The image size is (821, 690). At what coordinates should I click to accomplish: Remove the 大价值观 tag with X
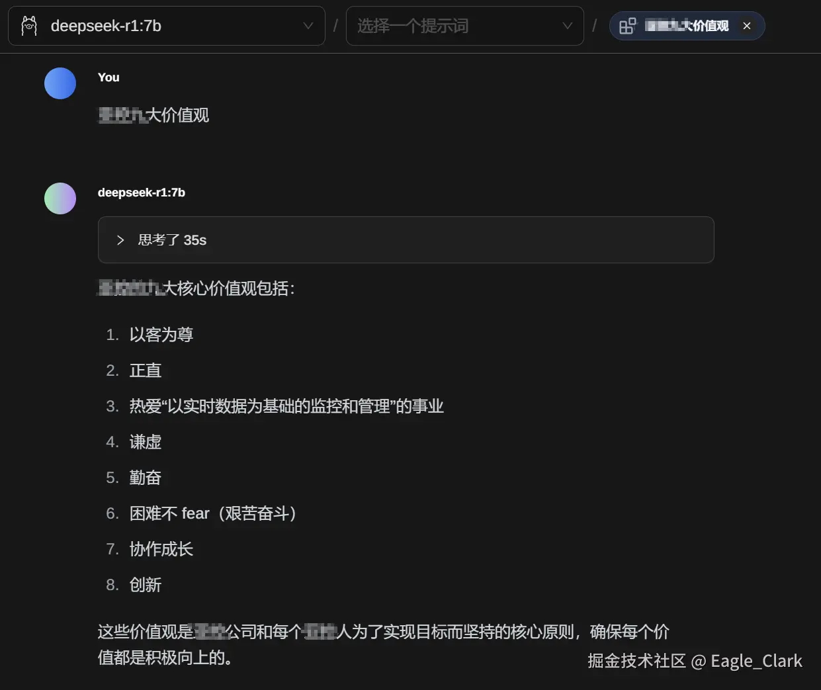point(747,26)
